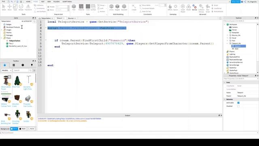Image resolution: width=259 pixels, height=146 pixels.
Task: Click the Run Script icon
Action: pyautogui.click(x=208, y=8)
